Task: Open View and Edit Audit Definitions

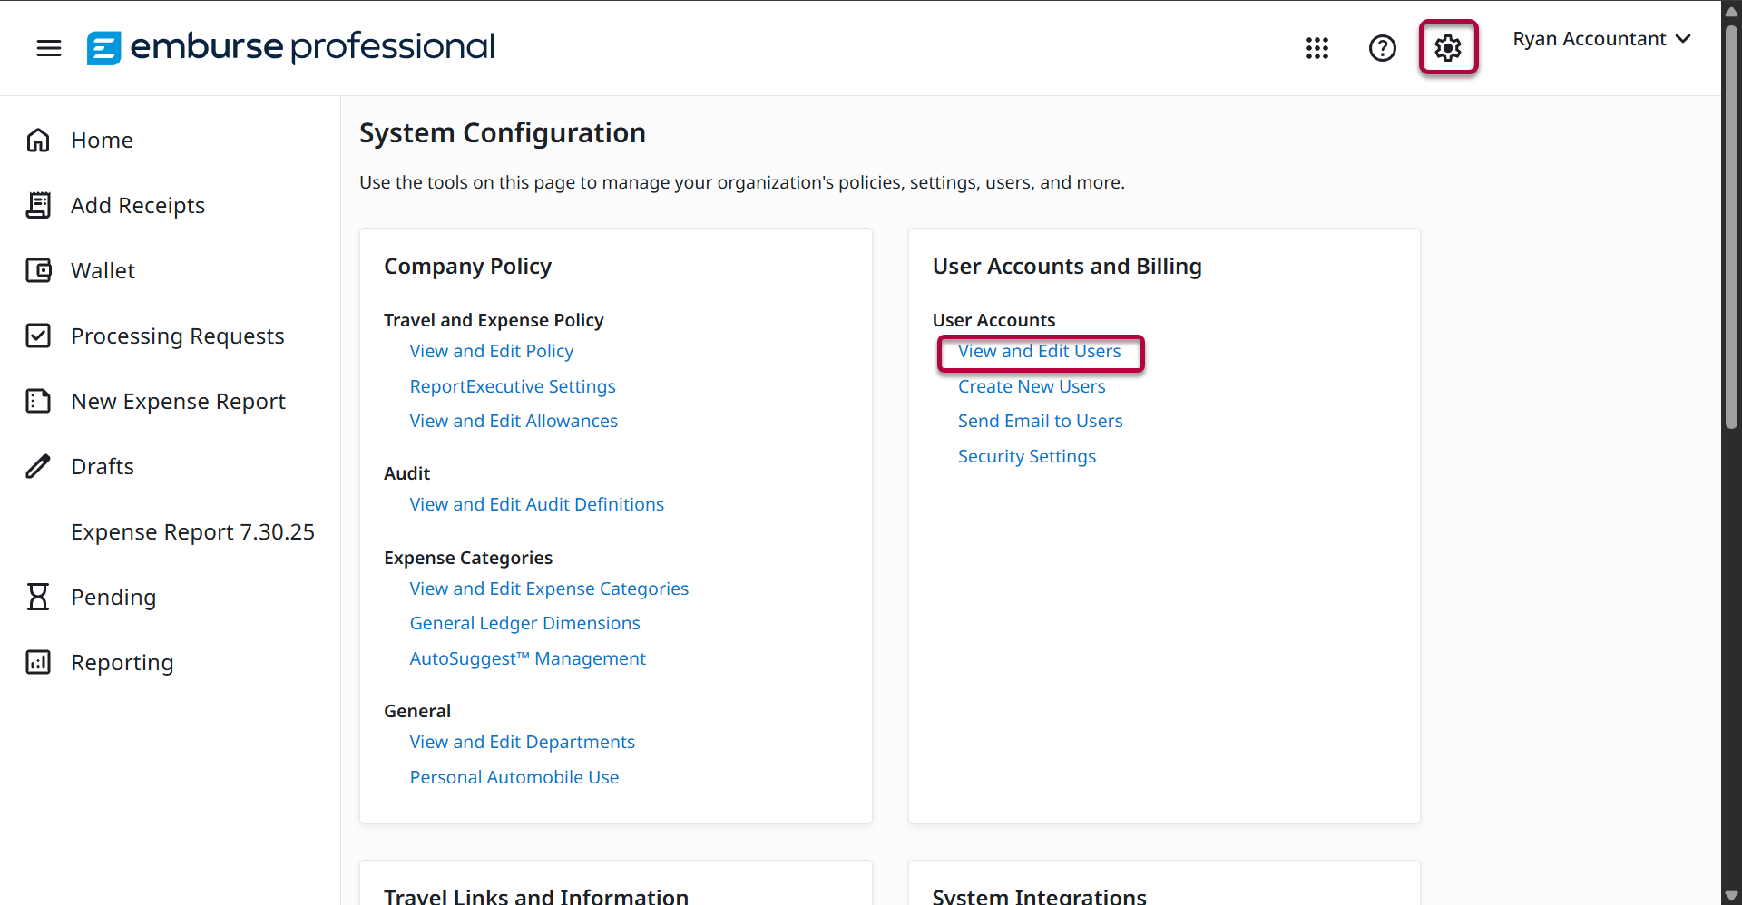Action: 536,505
